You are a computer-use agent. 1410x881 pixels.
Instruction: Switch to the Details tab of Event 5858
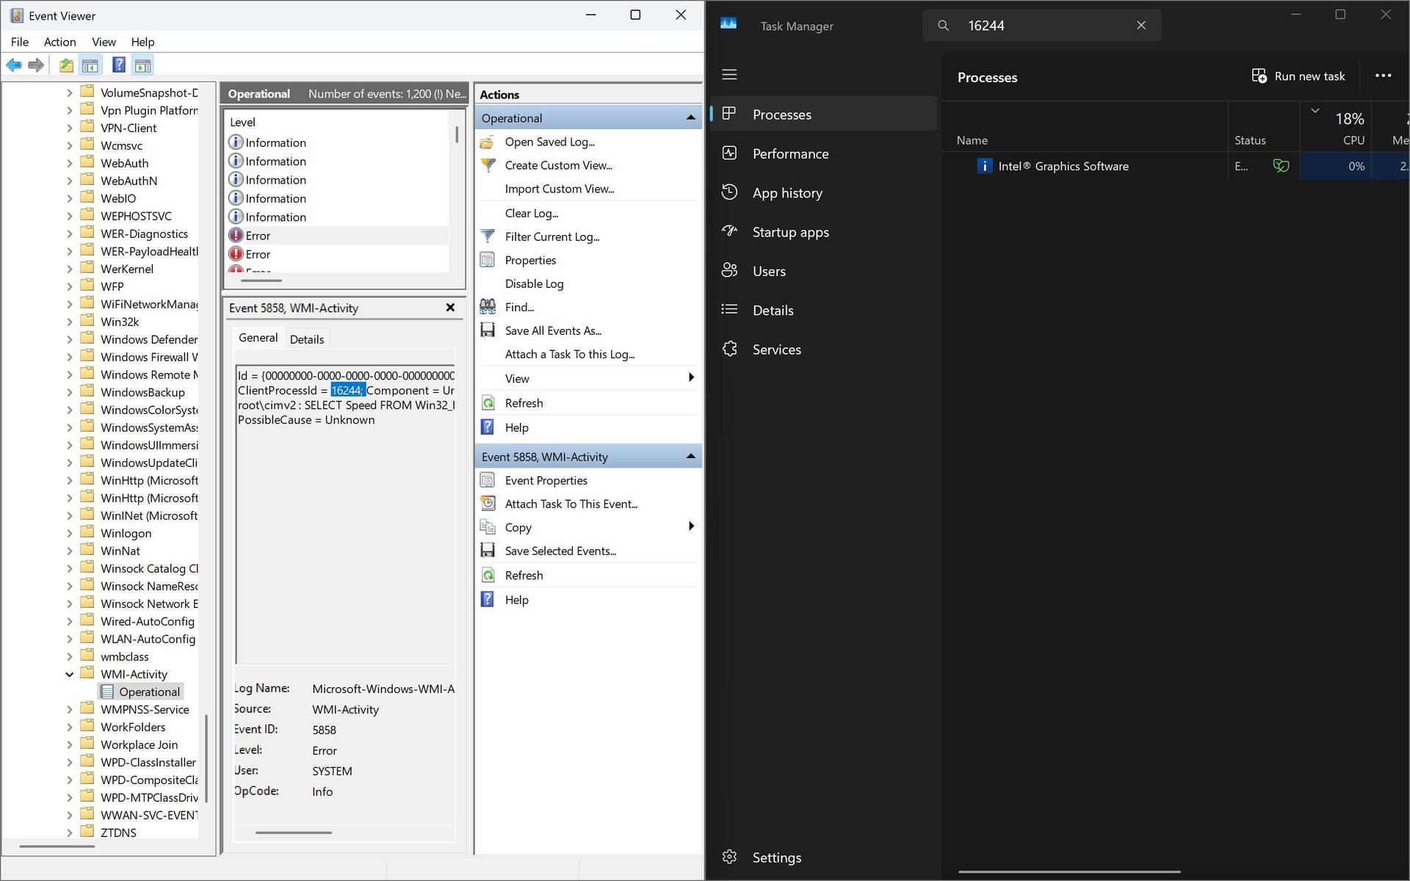tap(307, 338)
